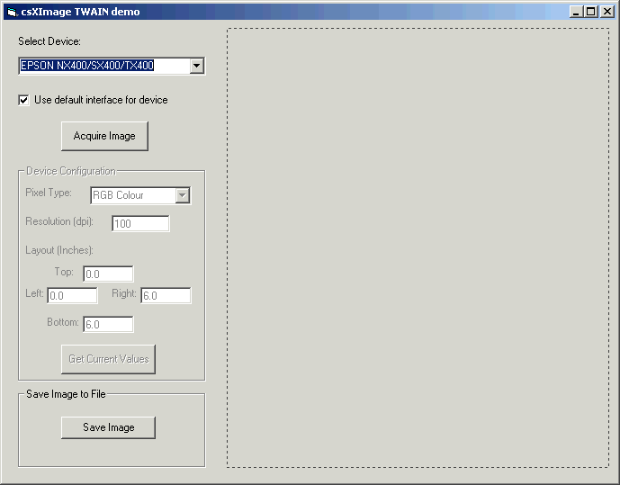Focus the Top layout input field
The height and width of the screenshot is (485, 620).
pos(108,274)
